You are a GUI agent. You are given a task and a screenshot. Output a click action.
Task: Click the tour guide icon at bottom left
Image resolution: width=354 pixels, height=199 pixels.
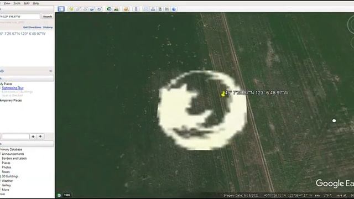tap(59, 195)
